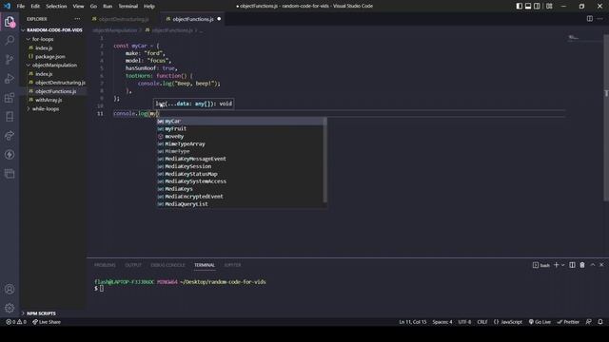Click Go Live in status bar
609x342 pixels.
tap(540, 322)
